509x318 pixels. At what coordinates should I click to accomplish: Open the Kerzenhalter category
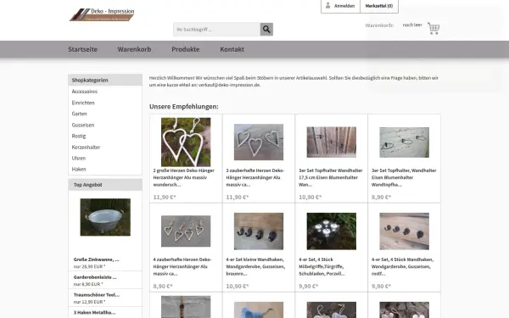(x=86, y=148)
